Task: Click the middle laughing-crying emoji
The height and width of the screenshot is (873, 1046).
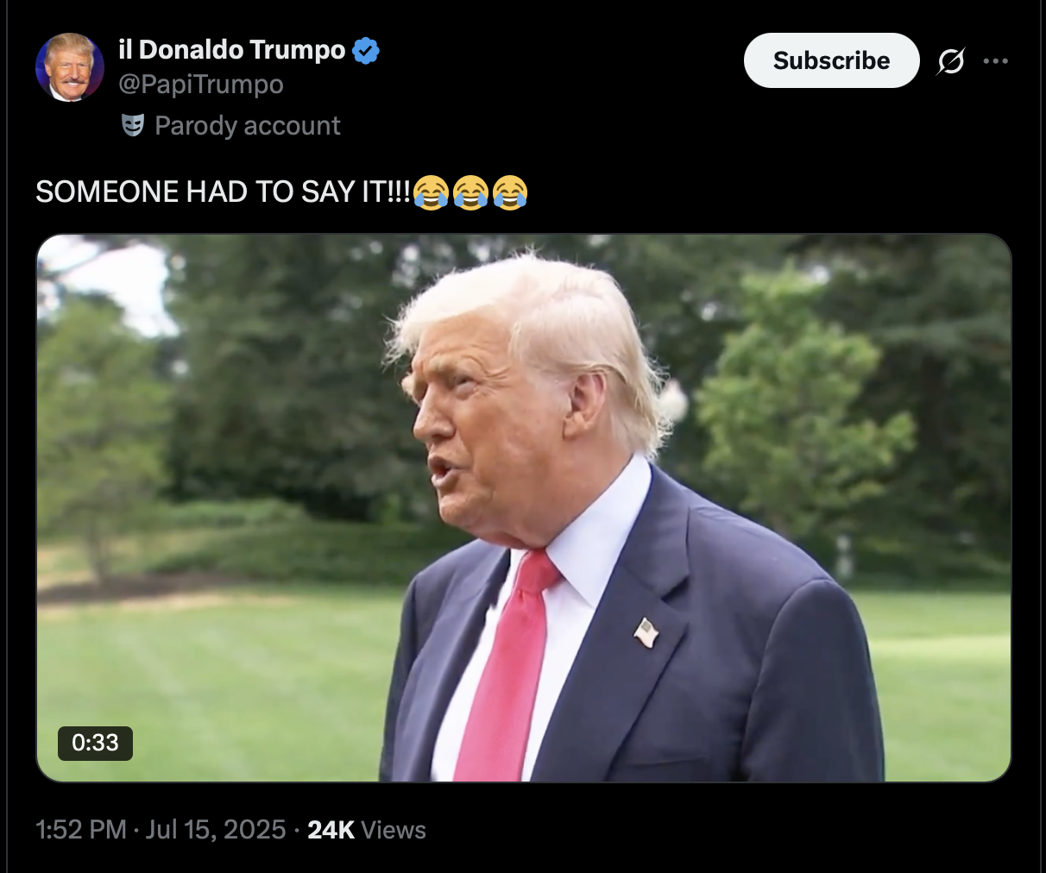Action: 470,192
